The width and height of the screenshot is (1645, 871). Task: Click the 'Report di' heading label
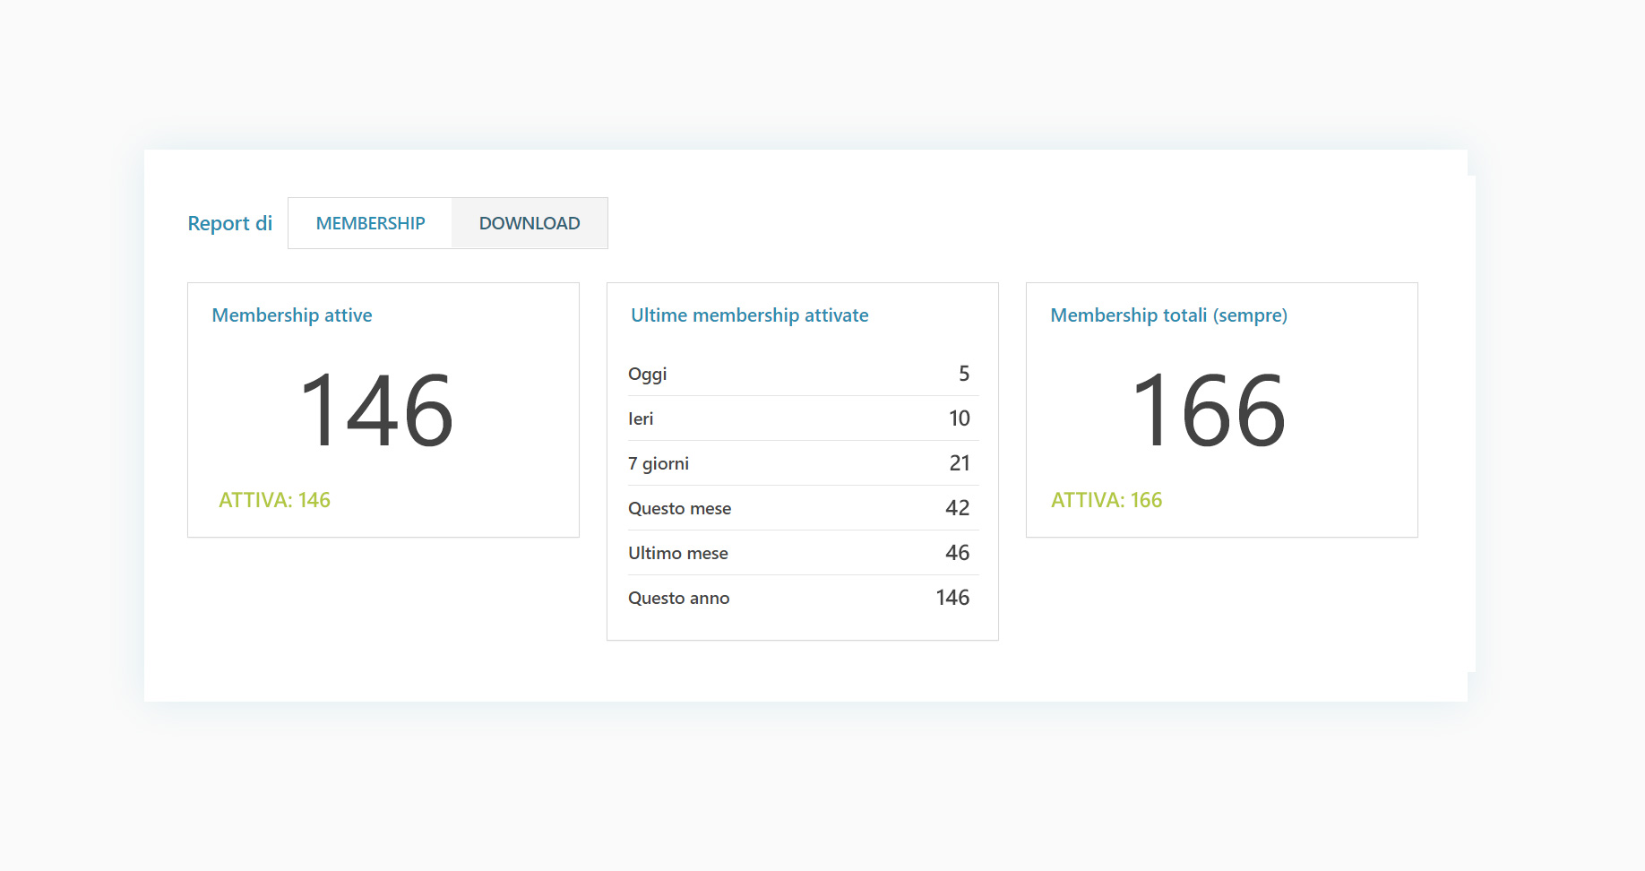coord(229,223)
